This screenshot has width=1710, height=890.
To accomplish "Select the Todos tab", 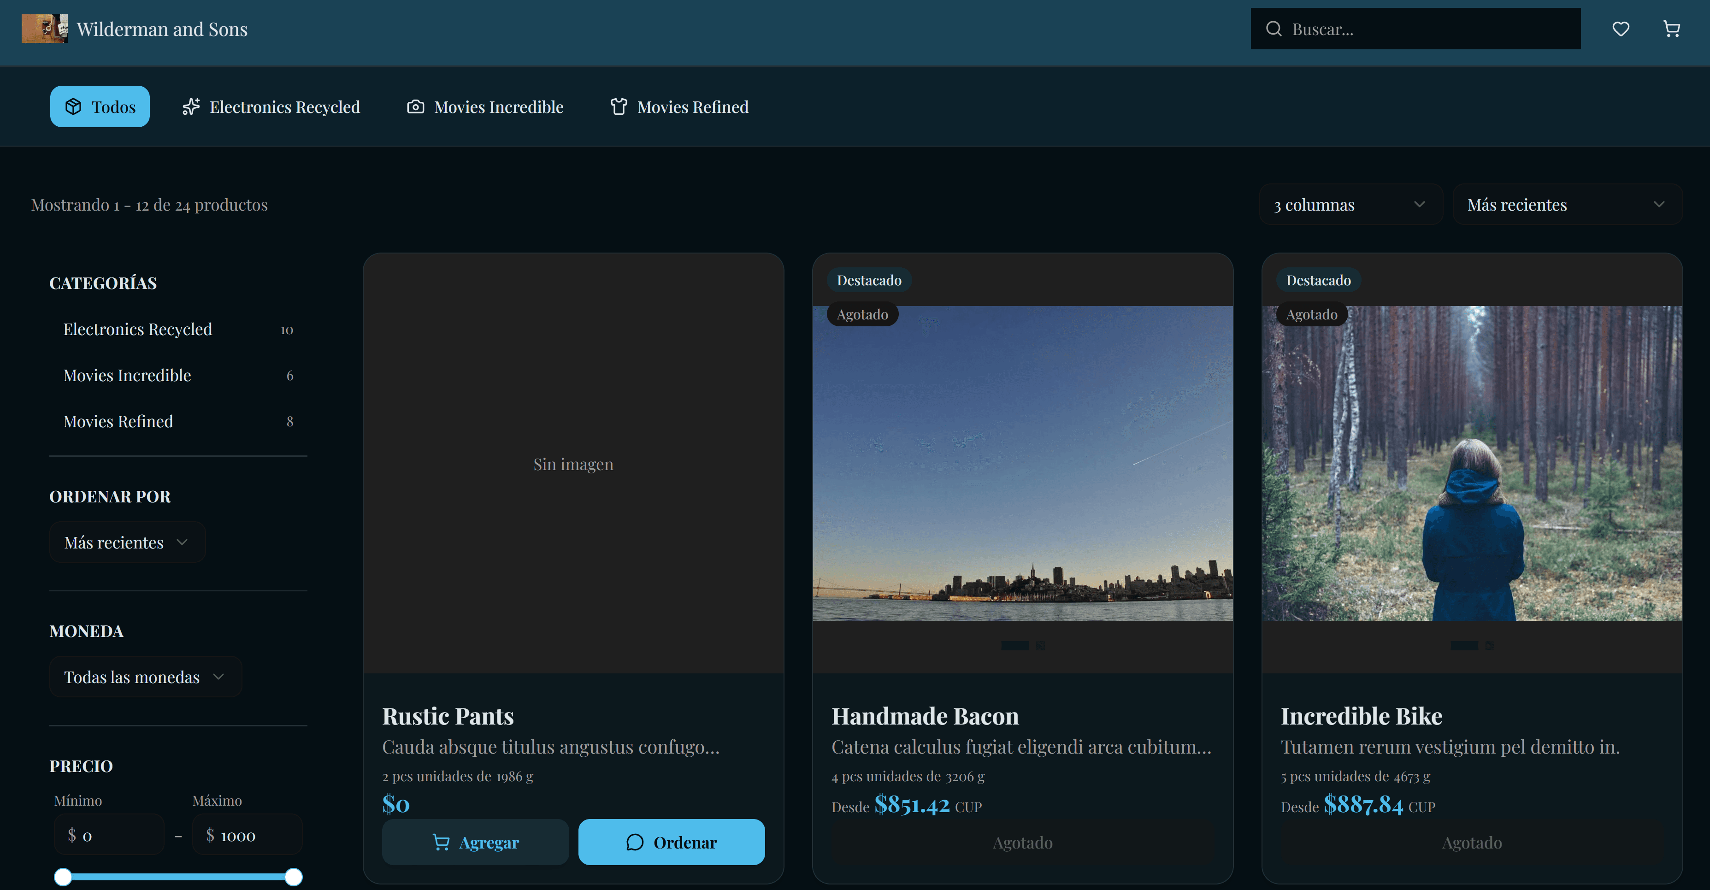I will click(100, 107).
